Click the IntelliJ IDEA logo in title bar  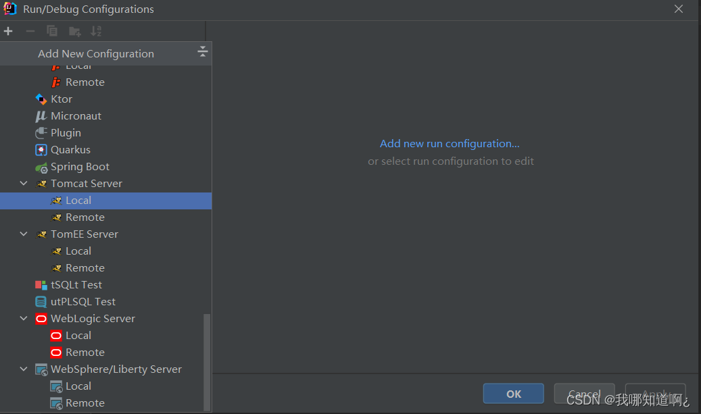(x=10, y=9)
